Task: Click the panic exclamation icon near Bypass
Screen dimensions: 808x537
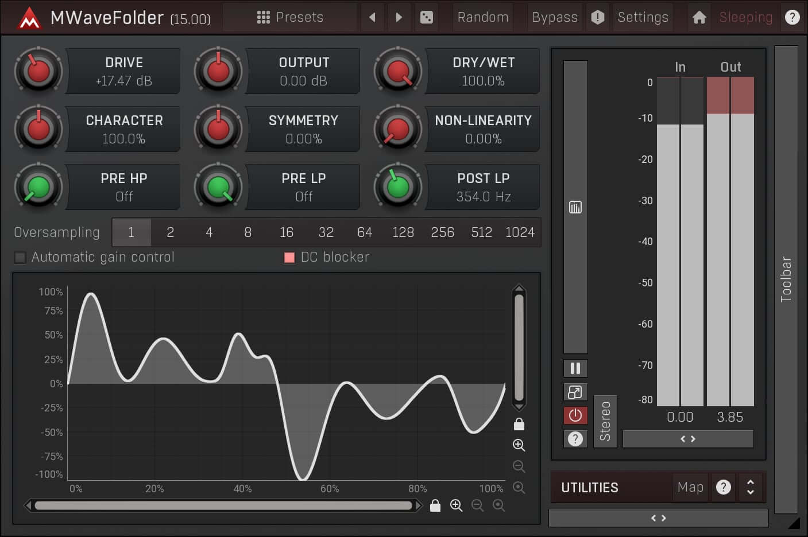Action: [x=597, y=17]
